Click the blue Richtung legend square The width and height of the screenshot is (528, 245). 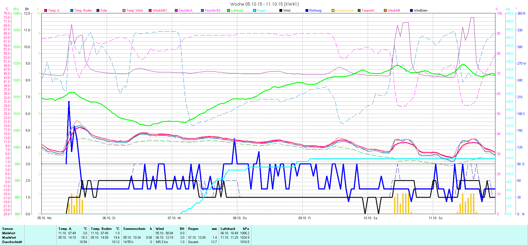click(x=307, y=10)
